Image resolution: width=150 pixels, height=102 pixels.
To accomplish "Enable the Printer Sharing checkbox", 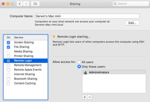I will [x=8, y=56].
